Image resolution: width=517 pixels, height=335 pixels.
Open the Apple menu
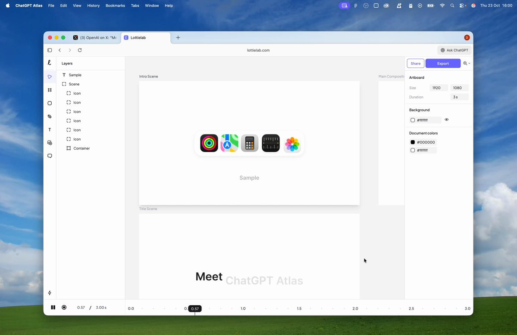(x=8, y=6)
